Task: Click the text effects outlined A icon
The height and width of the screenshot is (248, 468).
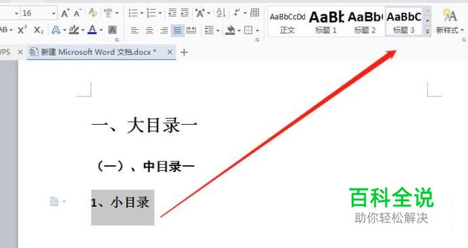Action: click(55, 30)
